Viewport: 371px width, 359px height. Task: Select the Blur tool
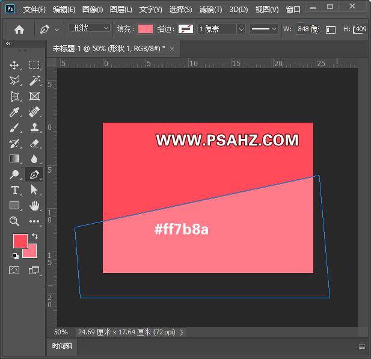34,159
